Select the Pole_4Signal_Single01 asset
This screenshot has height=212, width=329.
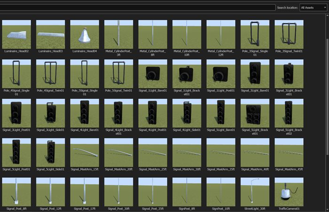tap(16, 74)
